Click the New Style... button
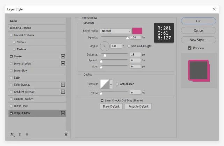This screenshot has width=224, height=146. coord(198,40)
